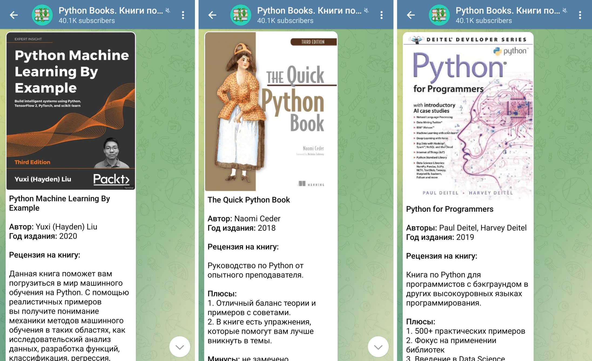Image resolution: width=592 pixels, height=361 pixels.
Task: Click 'Год издания: 2020' line
Action: click(x=43, y=236)
